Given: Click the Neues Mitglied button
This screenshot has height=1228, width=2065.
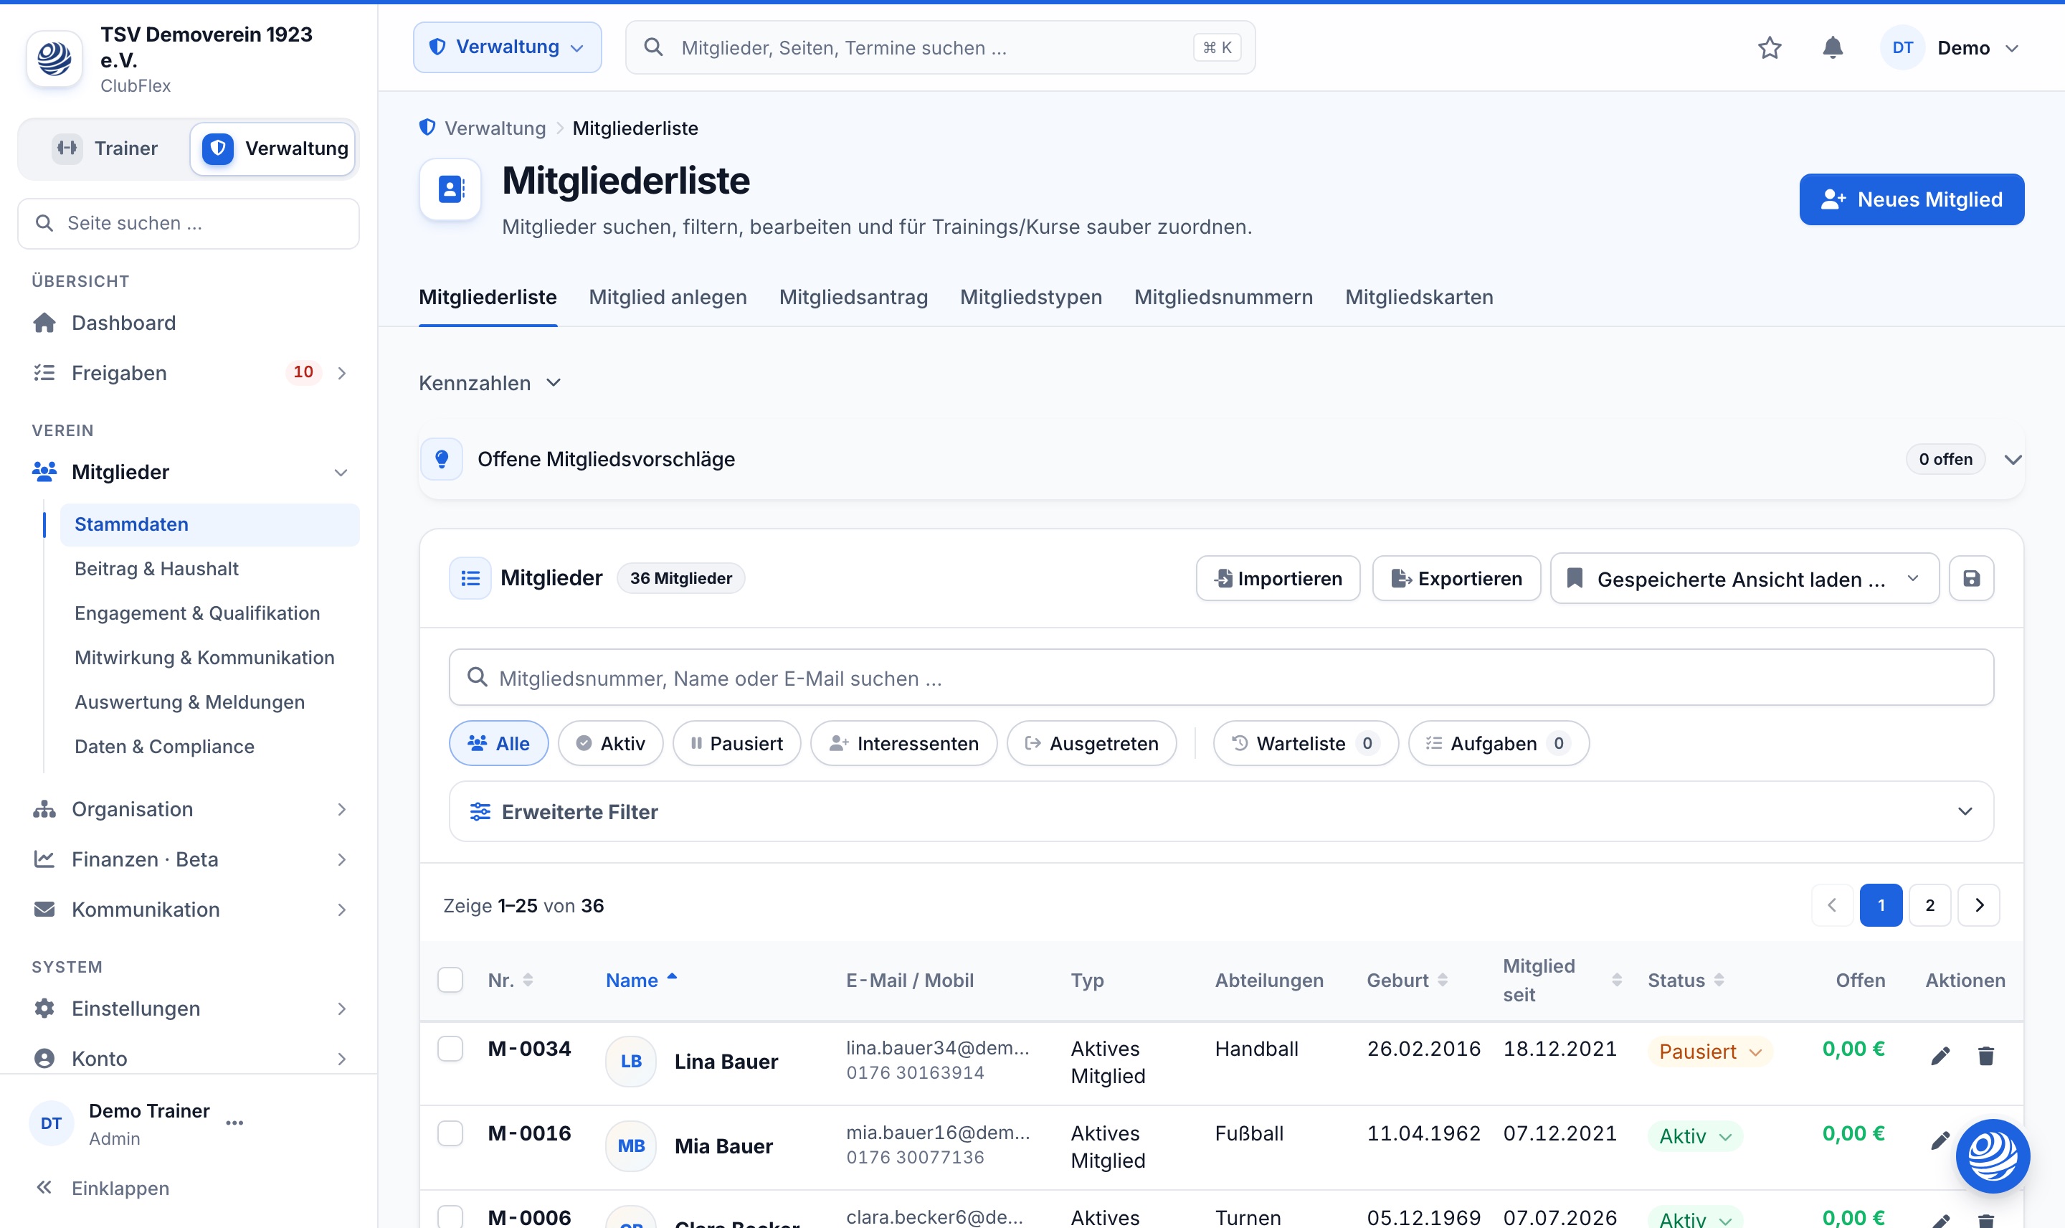Looking at the screenshot, I should click(x=1911, y=199).
